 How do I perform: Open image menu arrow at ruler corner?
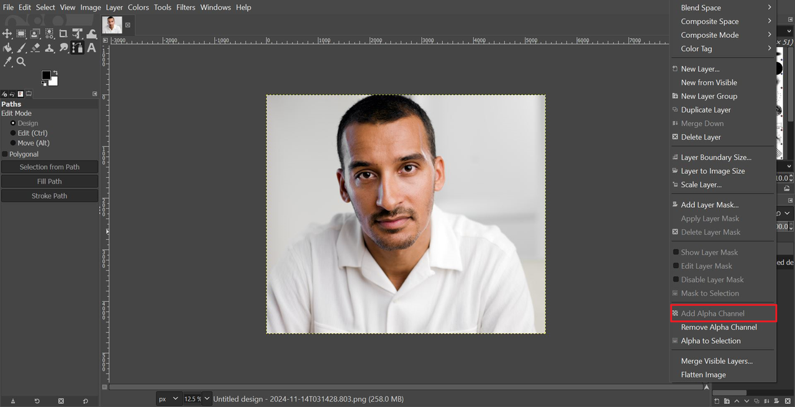click(x=105, y=40)
